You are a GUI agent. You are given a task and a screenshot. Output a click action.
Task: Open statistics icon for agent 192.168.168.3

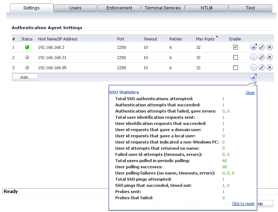pyautogui.click(x=253, y=47)
